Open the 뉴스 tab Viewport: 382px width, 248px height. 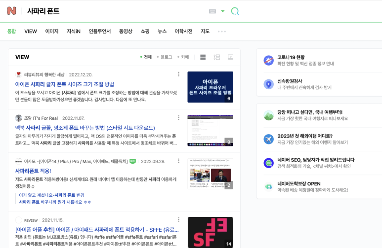coord(162,31)
